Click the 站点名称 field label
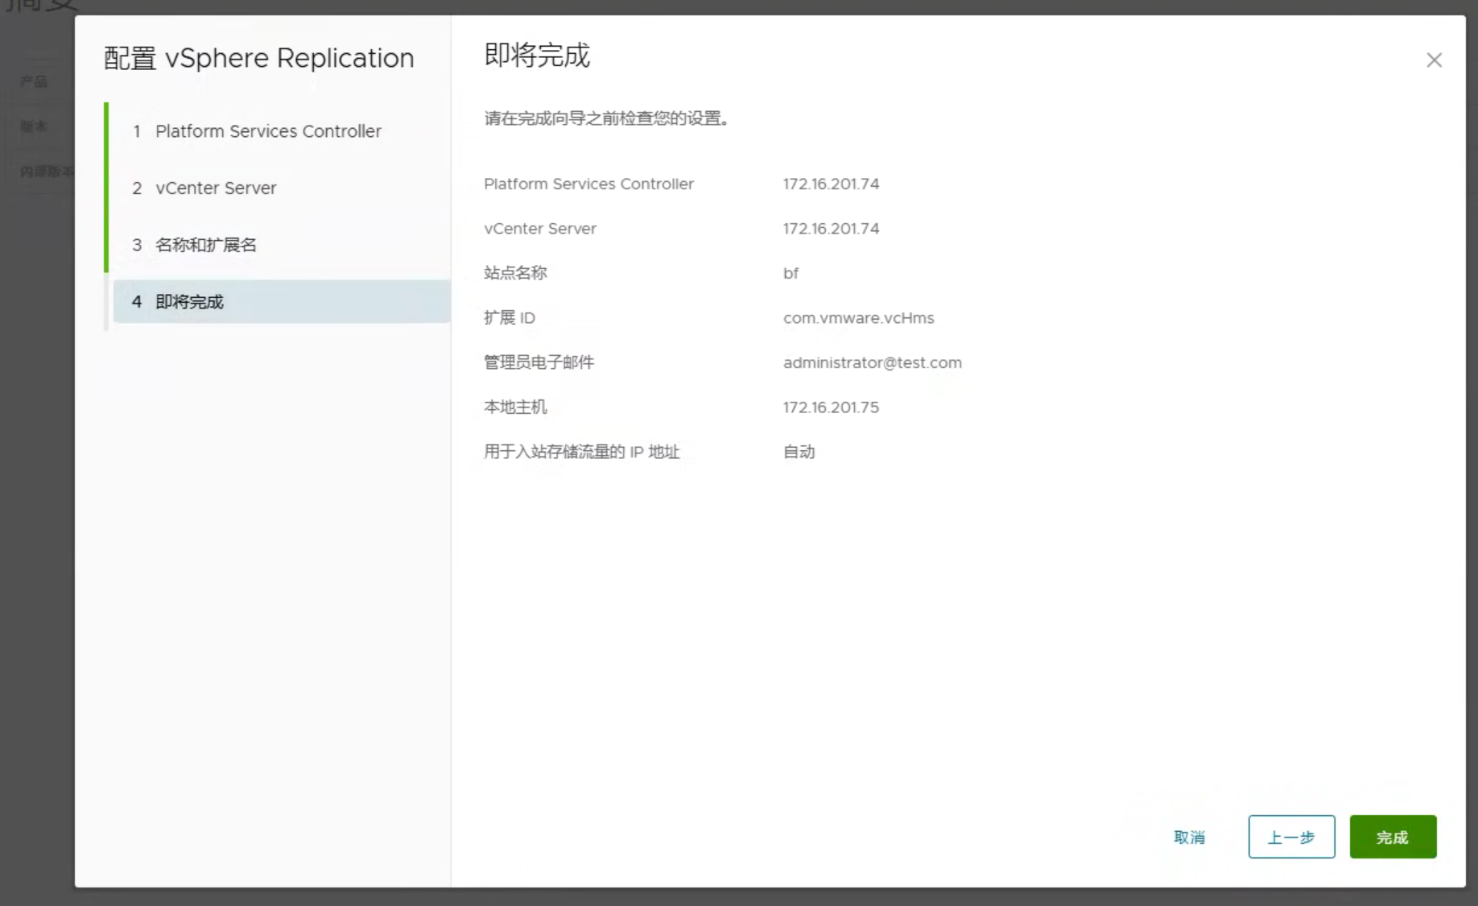The height and width of the screenshot is (906, 1478). [x=515, y=274]
